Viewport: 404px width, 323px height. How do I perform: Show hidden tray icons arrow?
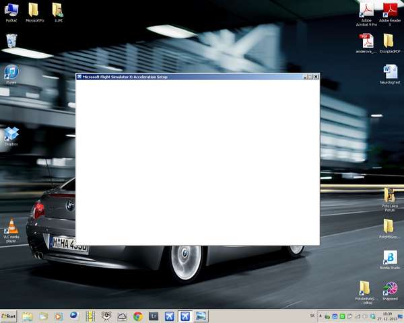[x=321, y=316]
